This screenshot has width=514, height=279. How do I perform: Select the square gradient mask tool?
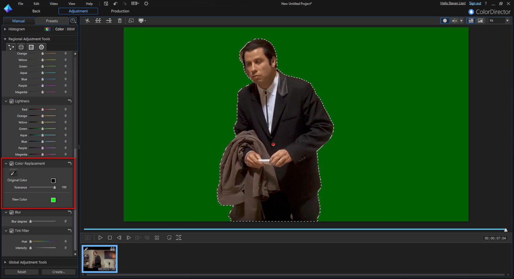(31, 47)
